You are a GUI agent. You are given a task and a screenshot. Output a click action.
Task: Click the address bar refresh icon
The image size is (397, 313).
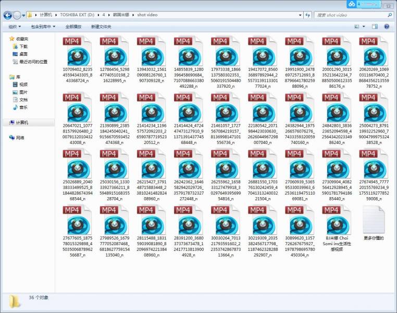coord(307,15)
